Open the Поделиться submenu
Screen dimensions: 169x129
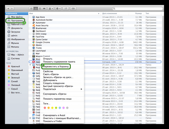[62, 89]
